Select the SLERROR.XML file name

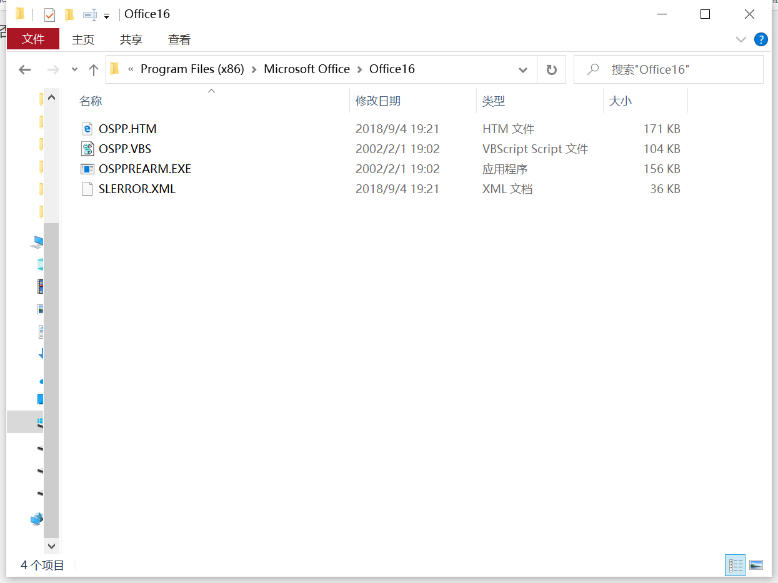(x=137, y=189)
